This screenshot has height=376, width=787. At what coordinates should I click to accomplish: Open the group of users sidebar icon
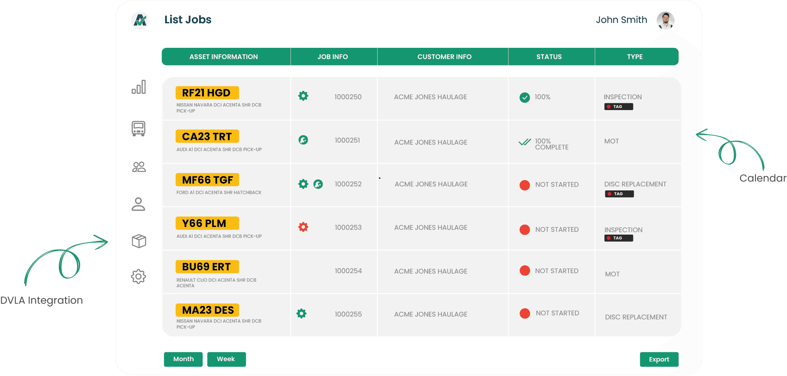point(139,167)
